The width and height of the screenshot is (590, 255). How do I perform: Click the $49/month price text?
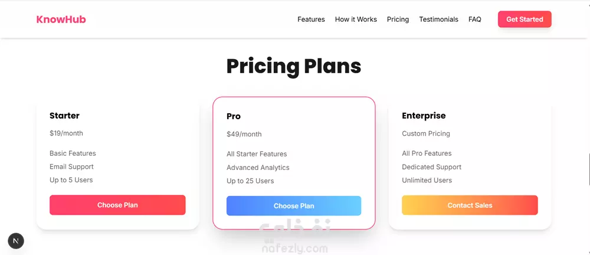[x=244, y=134]
